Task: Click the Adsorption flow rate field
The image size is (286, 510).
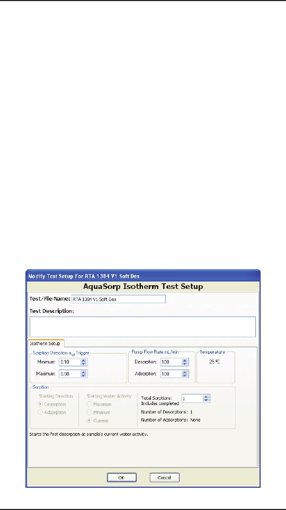Action: (171, 374)
